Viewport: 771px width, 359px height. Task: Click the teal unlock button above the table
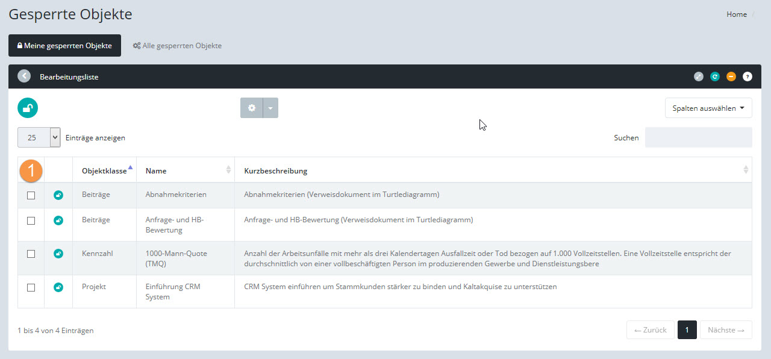click(x=28, y=108)
